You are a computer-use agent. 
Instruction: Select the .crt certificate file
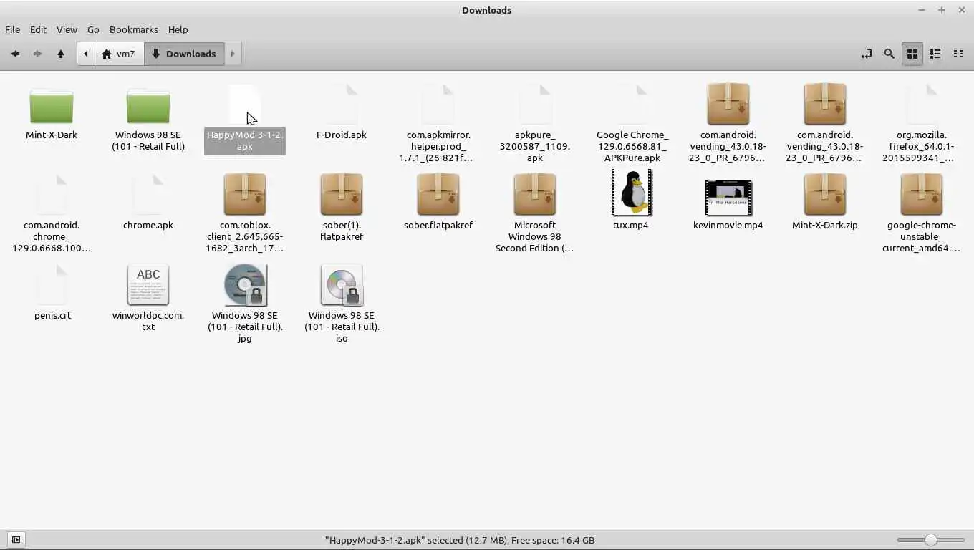pos(52,293)
